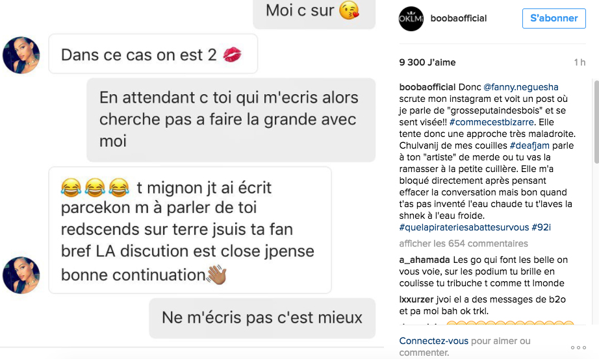
Task: Open the three-dot more options menu
Action: tap(578, 347)
